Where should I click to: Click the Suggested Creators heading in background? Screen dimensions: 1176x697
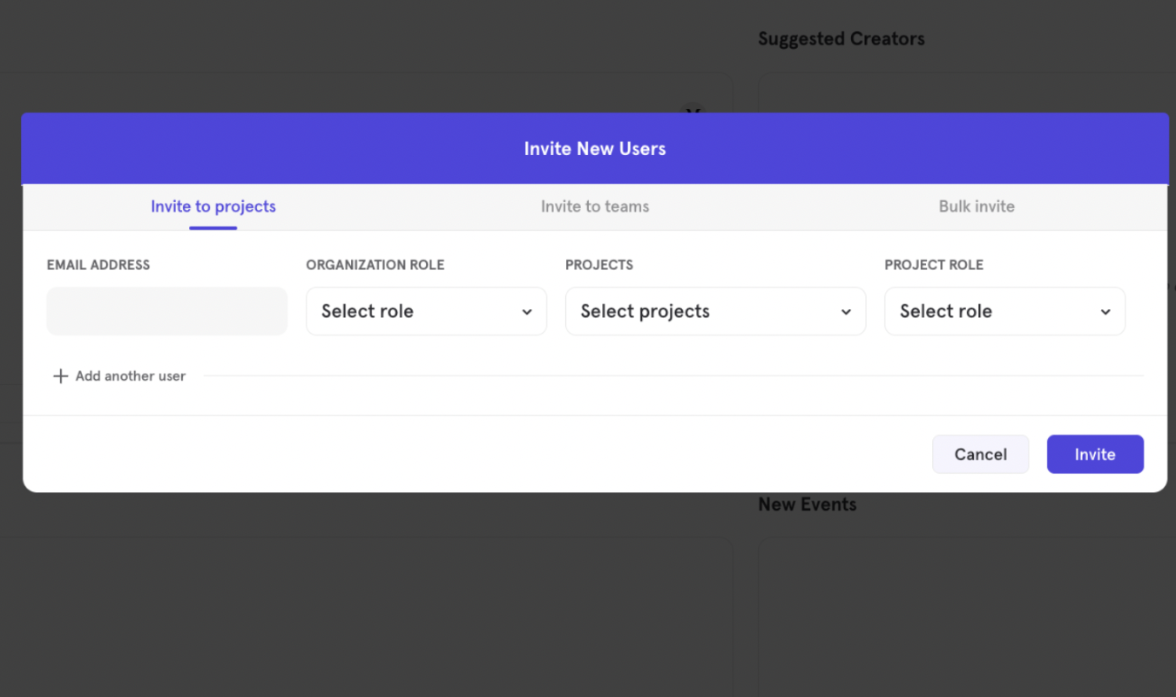click(x=841, y=39)
